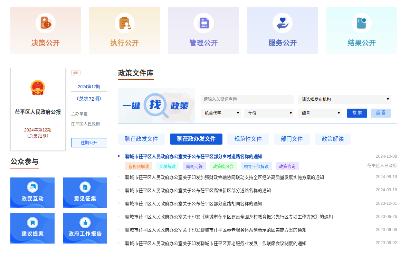
Task: Open the 结果公开 book icon
Action: coord(361,23)
